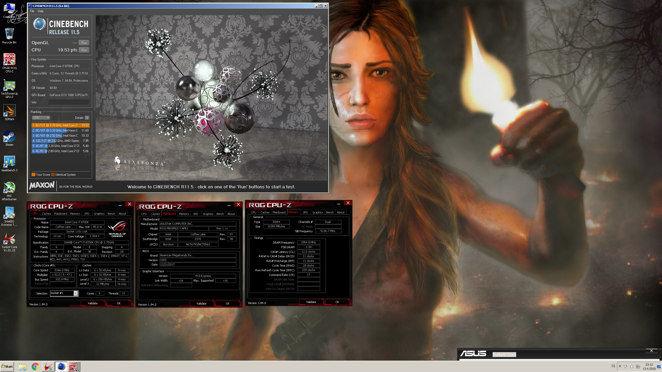This screenshot has width=662, height=372.
Task: Click the brown Identical System legend swatch
Action: coord(53,175)
